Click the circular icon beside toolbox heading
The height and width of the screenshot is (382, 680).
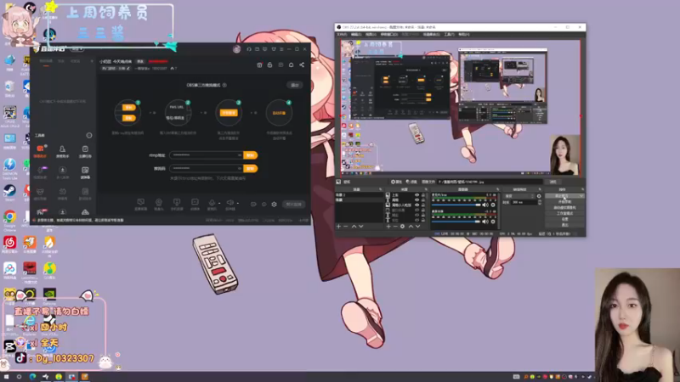click(89, 135)
